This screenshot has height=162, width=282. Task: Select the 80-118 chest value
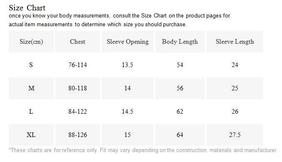77,88
